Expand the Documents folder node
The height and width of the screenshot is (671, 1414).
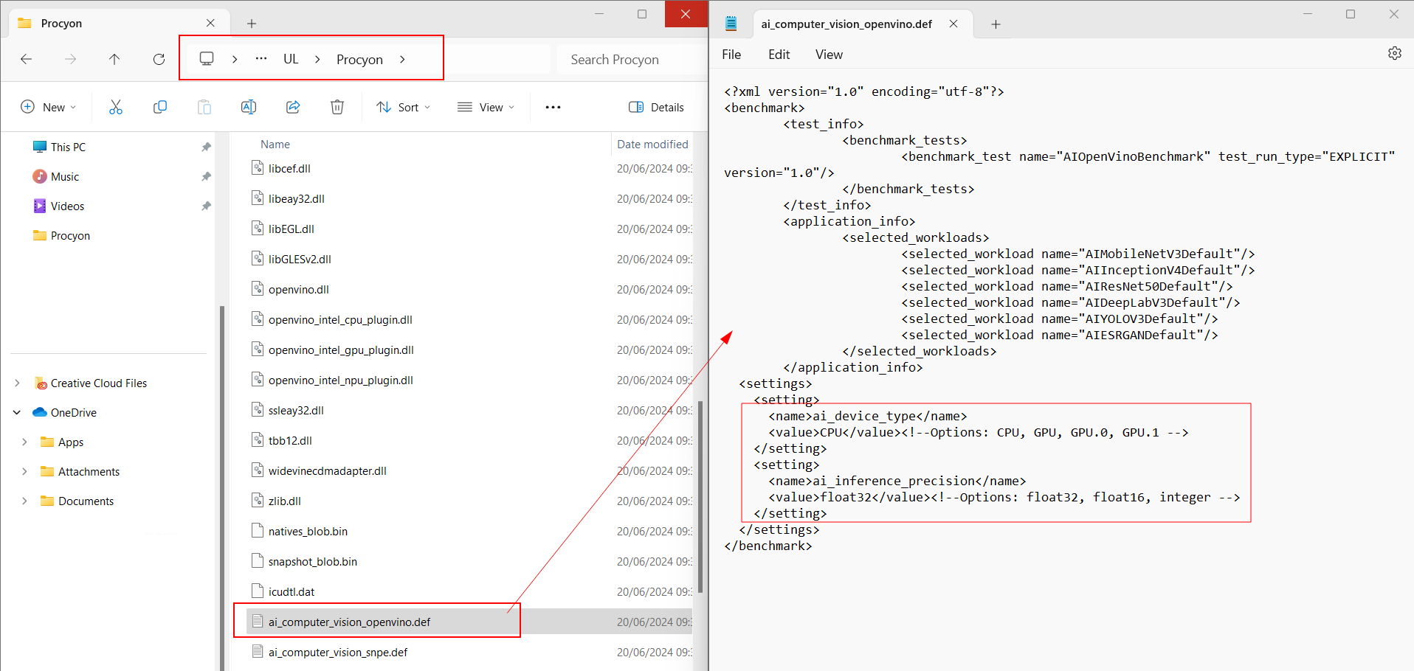click(x=24, y=501)
